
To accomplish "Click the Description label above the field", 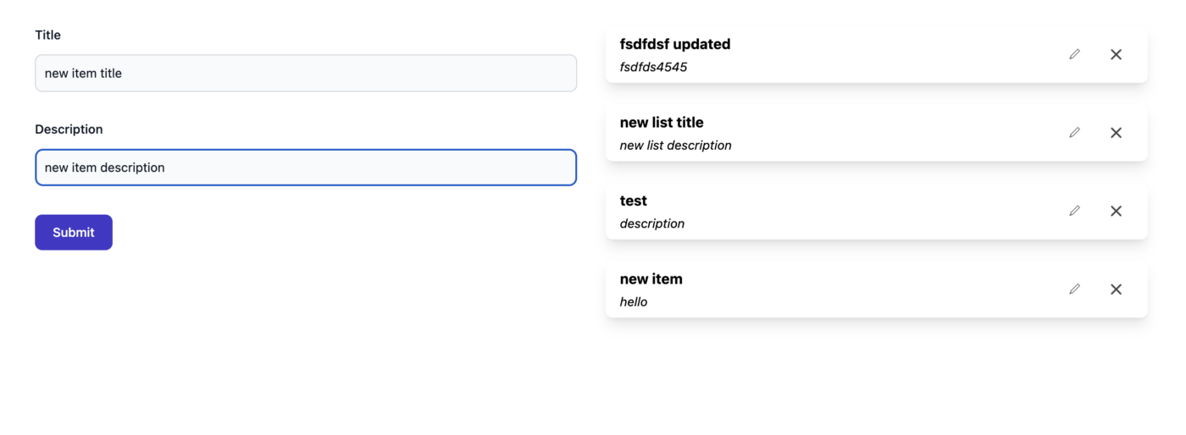I will tap(69, 129).
